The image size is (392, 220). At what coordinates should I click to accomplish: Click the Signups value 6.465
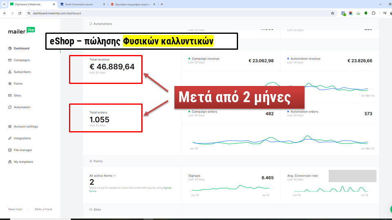267,178
